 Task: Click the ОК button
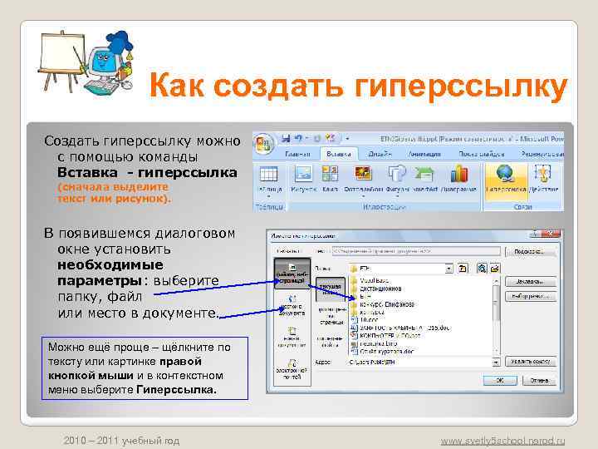click(500, 380)
